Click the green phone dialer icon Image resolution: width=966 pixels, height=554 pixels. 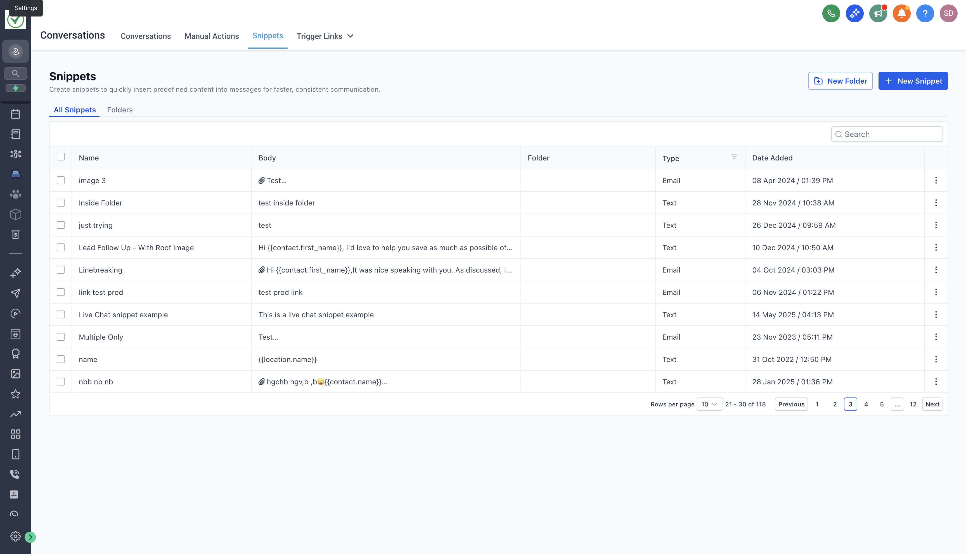point(831,14)
